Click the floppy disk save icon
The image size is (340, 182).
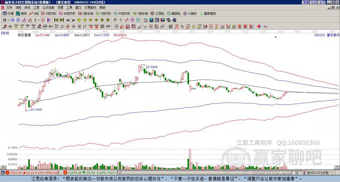163,20
